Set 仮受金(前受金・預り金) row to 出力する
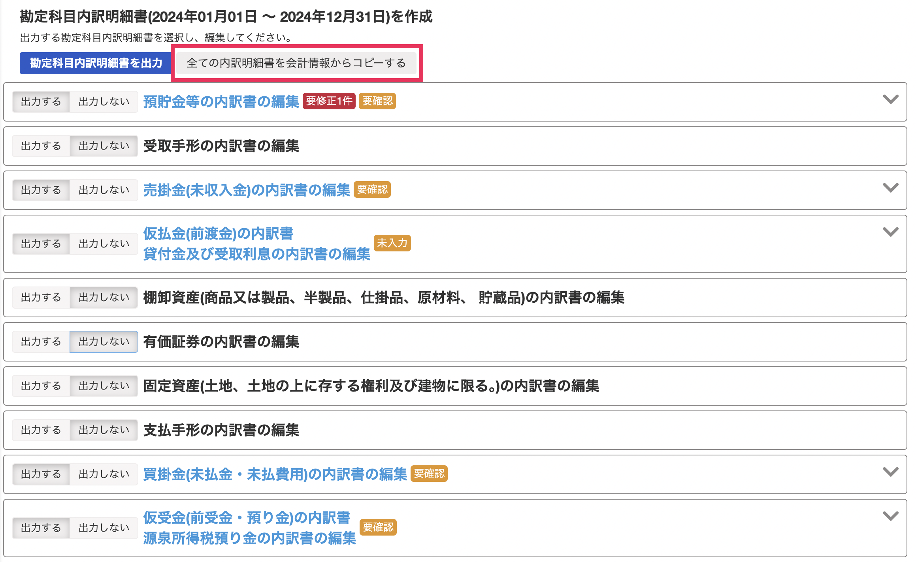The height and width of the screenshot is (562, 916). click(41, 528)
